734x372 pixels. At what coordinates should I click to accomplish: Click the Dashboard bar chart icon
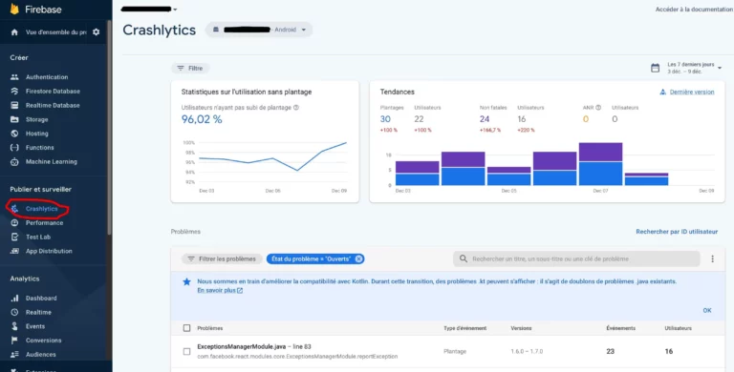[x=14, y=299]
